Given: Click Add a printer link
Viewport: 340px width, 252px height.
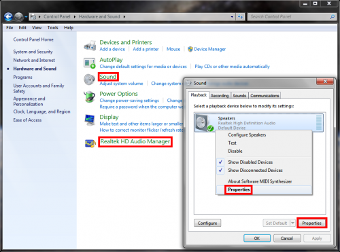Looking at the screenshot, I should (x=146, y=49).
